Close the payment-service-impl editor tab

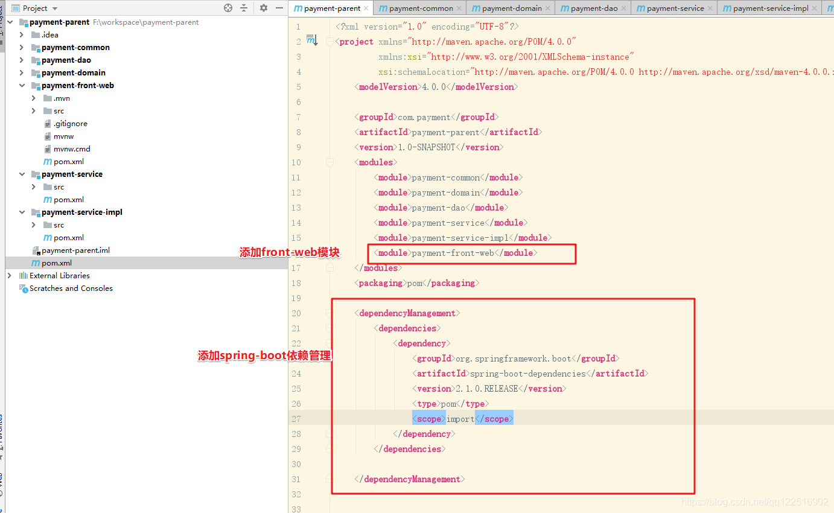click(815, 8)
